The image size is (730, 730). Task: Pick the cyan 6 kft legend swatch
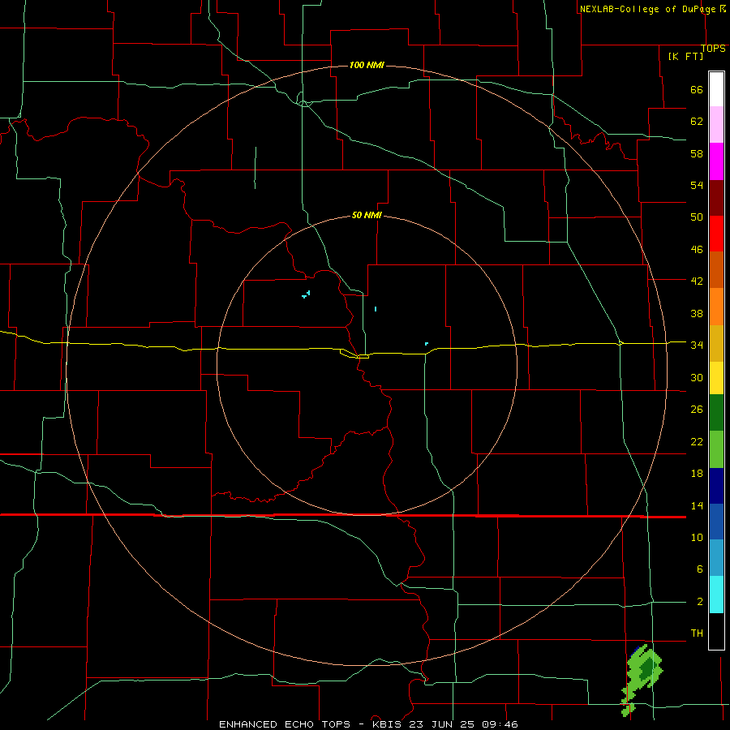point(716,595)
